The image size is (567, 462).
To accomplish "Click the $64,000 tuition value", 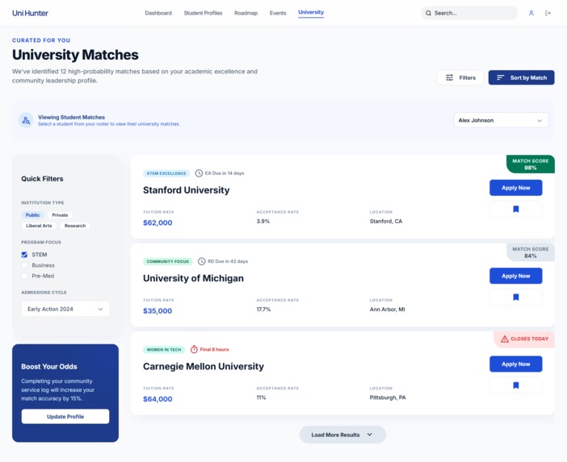I will point(157,399).
